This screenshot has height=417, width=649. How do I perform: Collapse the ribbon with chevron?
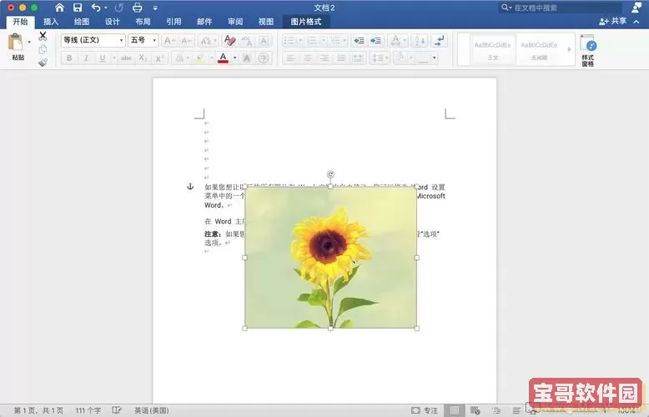tap(636, 22)
